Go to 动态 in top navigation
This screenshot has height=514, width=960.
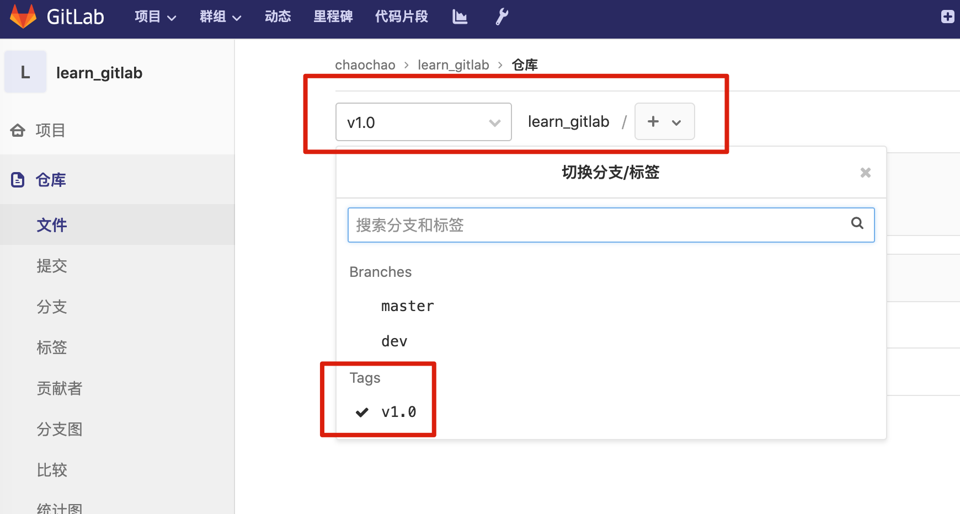click(278, 17)
